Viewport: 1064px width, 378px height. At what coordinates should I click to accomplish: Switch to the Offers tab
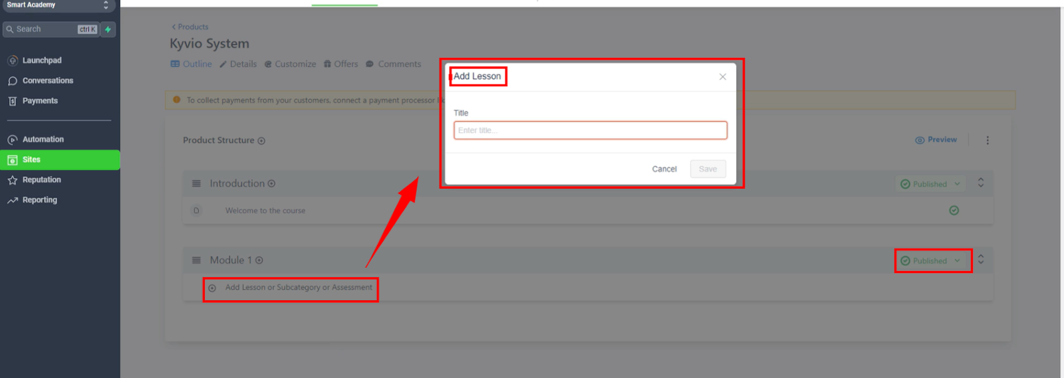pyautogui.click(x=340, y=64)
